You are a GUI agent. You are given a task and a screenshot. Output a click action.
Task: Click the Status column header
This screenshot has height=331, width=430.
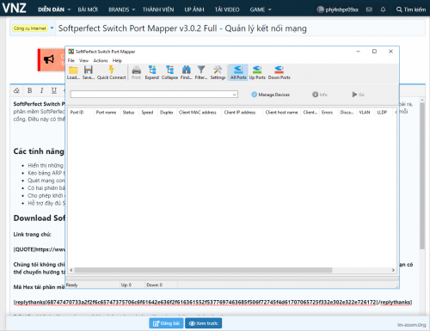click(130, 113)
